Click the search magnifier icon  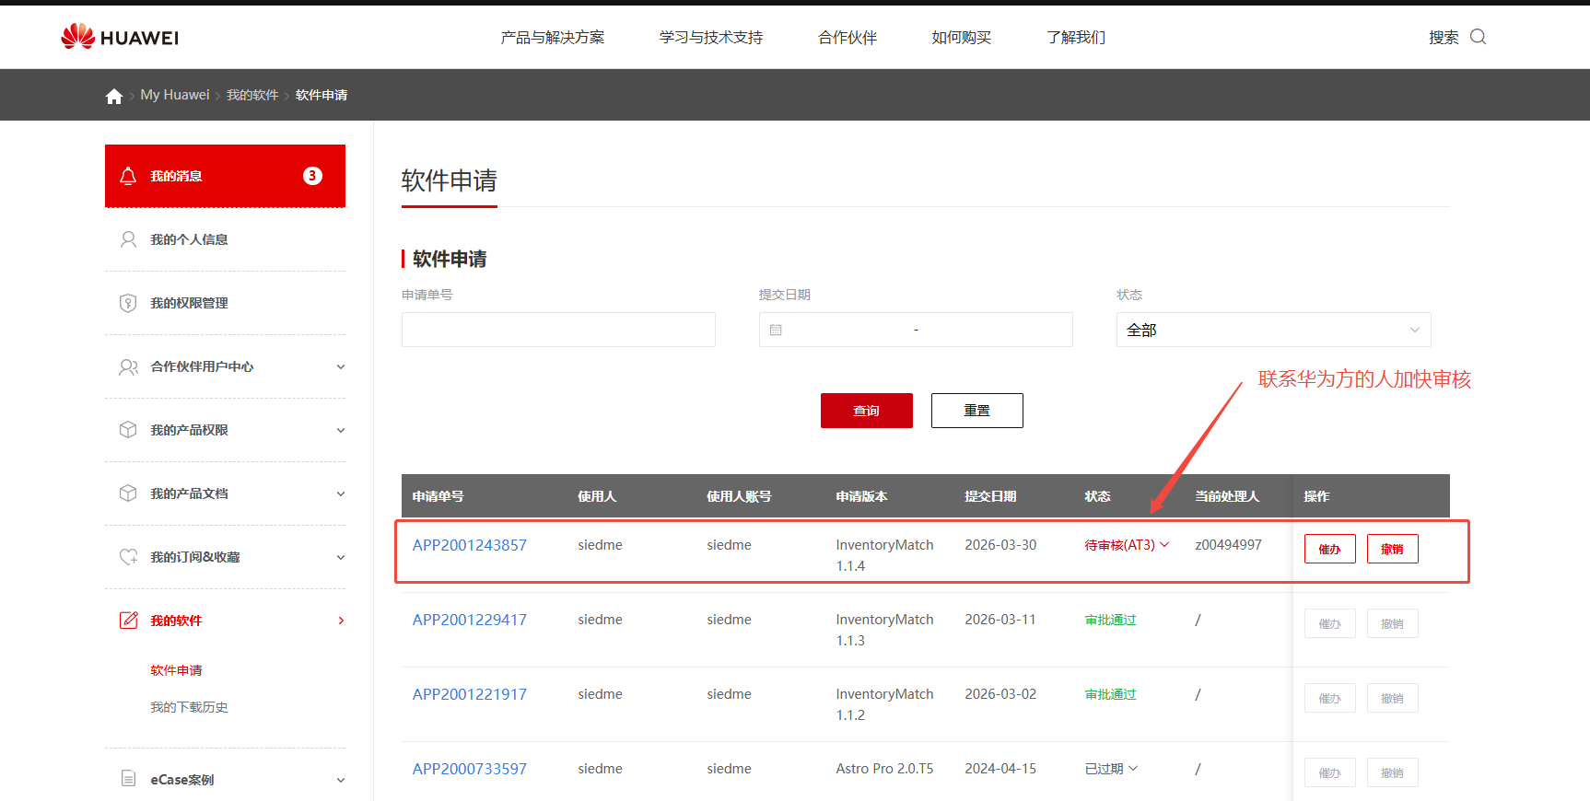click(x=1479, y=37)
